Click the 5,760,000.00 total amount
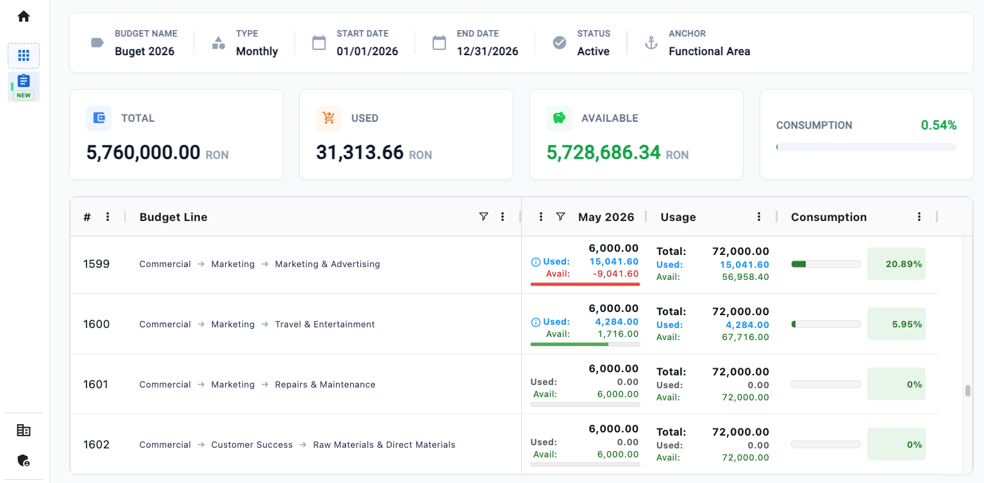 coord(144,152)
